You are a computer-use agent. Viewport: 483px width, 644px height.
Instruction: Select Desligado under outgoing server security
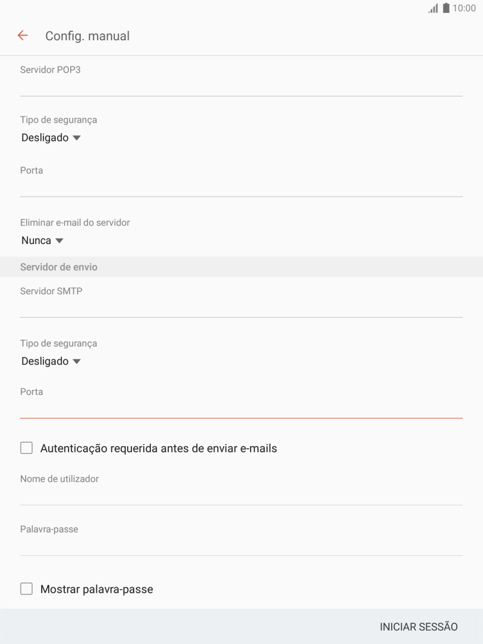[51, 360]
